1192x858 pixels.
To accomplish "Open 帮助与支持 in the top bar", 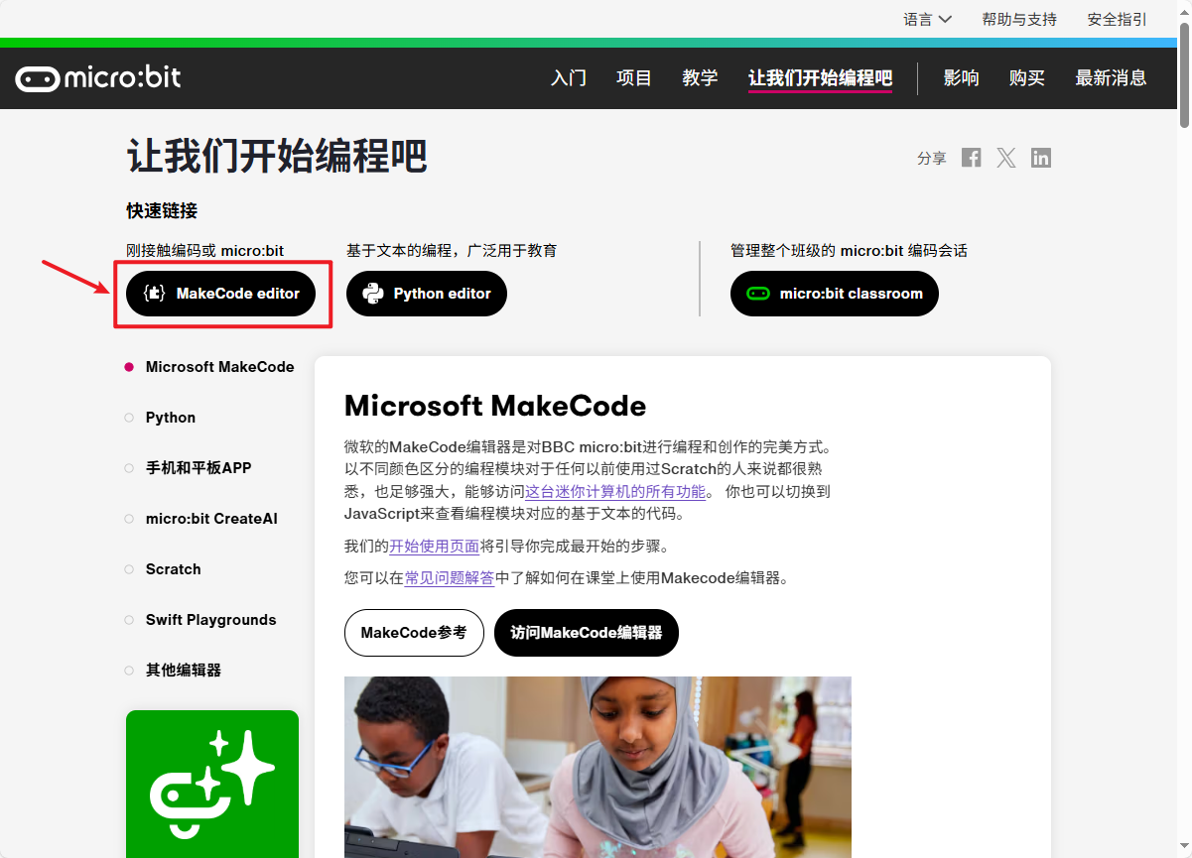I will [1019, 19].
